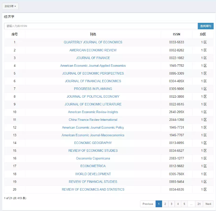
Task: Open PROGRESS IN PLANNING link
Action: click(93, 89)
